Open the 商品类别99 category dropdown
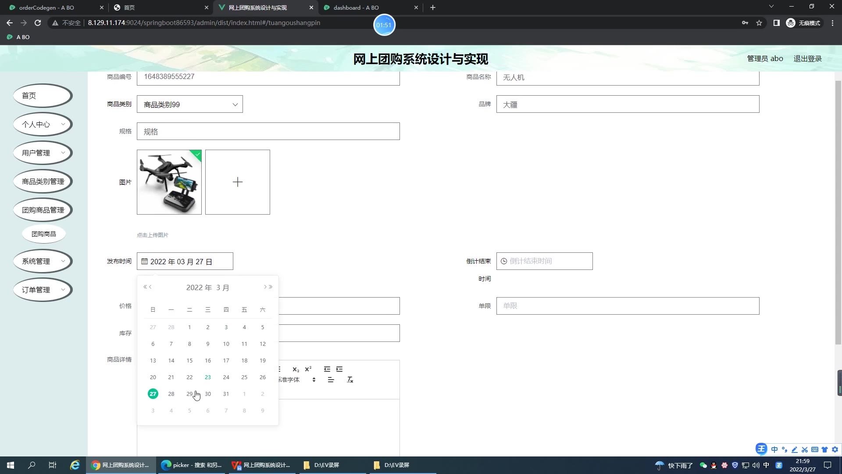This screenshot has width=842, height=474. pyautogui.click(x=189, y=104)
